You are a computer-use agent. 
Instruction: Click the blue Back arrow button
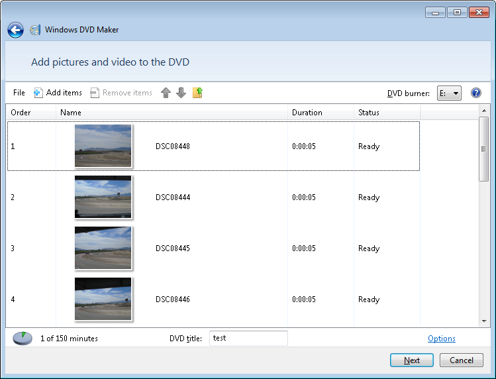[x=15, y=30]
